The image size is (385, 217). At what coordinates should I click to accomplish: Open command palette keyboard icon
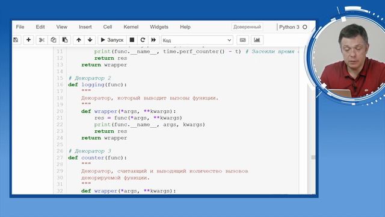(242, 40)
